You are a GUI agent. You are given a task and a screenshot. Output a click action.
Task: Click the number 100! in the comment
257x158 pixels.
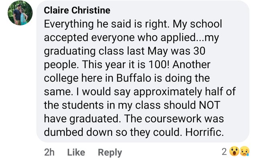[159, 64]
